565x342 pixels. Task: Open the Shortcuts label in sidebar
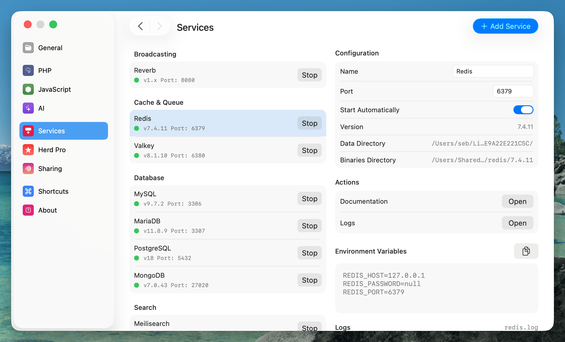click(53, 191)
